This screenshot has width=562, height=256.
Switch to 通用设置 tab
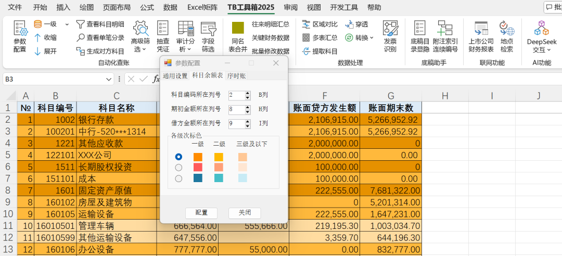[175, 75]
